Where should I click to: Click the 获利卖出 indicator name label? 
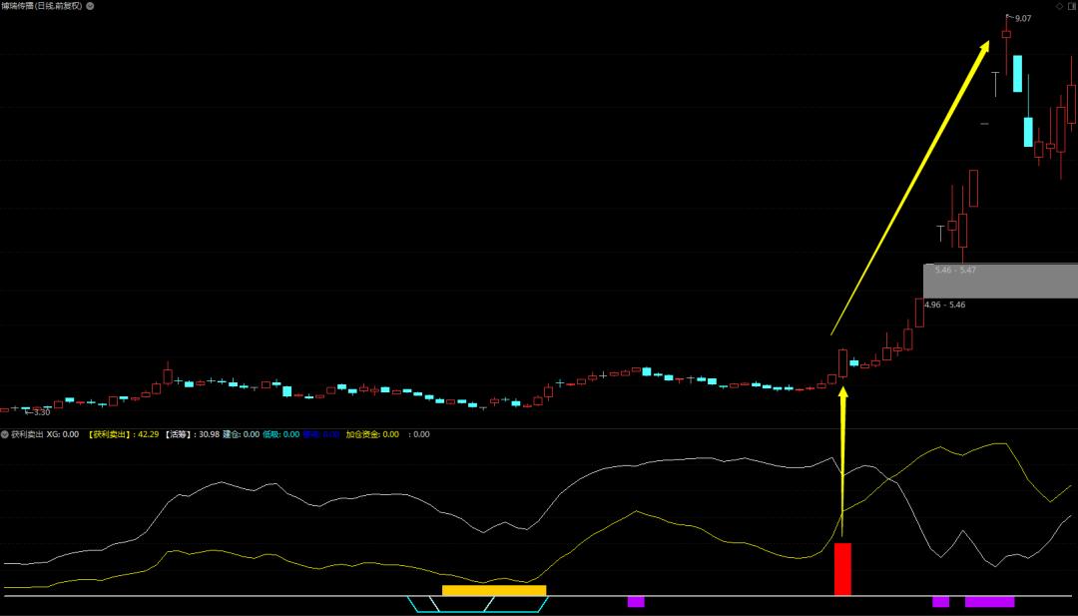coord(28,434)
